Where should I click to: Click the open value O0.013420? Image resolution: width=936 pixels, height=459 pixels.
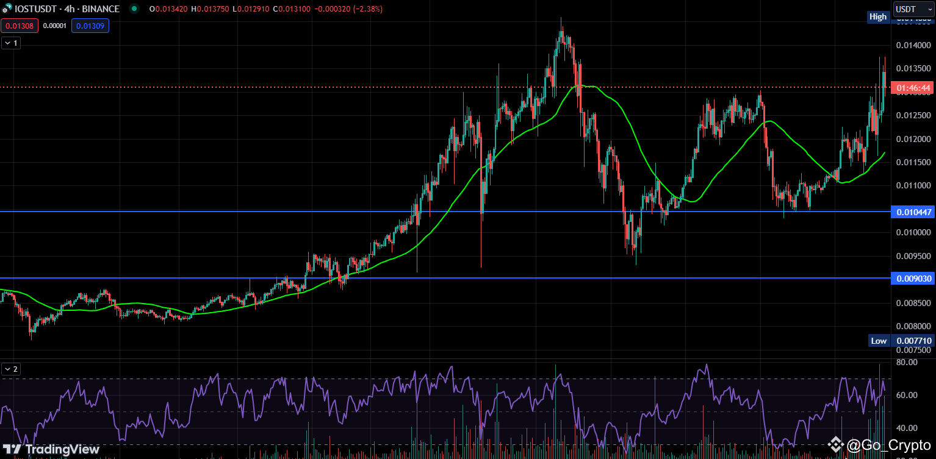coord(169,9)
